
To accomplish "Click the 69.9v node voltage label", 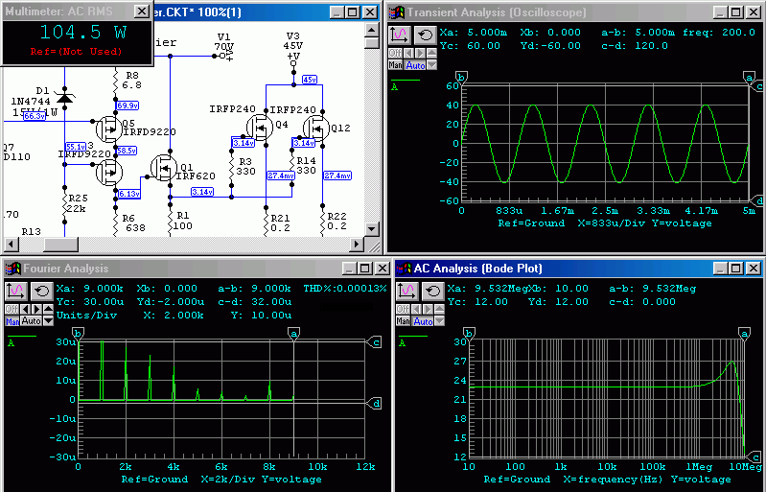I will (x=128, y=105).
